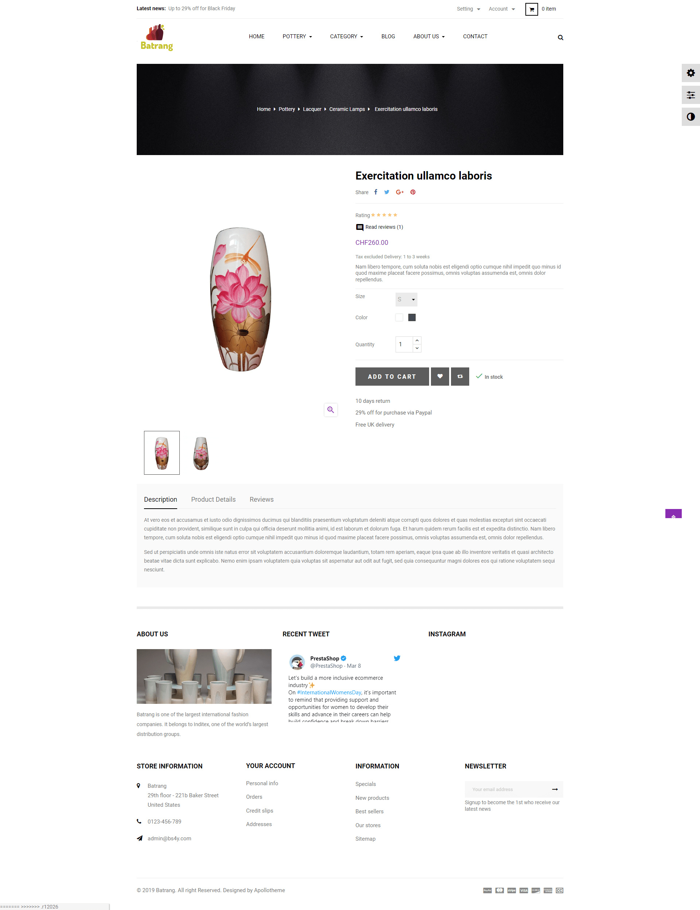Share product on Facebook
Viewport: 700px width, 910px height.
pos(376,192)
